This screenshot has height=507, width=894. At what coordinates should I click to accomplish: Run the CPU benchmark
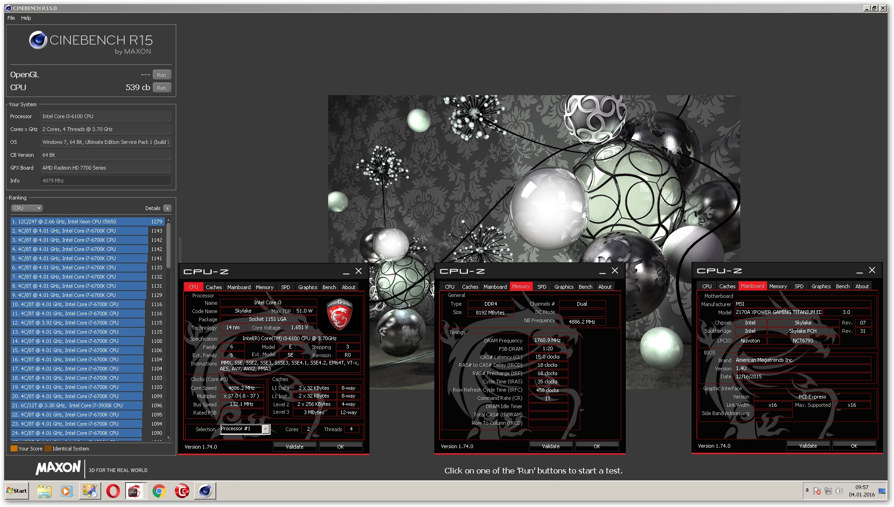pyautogui.click(x=161, y=88)
